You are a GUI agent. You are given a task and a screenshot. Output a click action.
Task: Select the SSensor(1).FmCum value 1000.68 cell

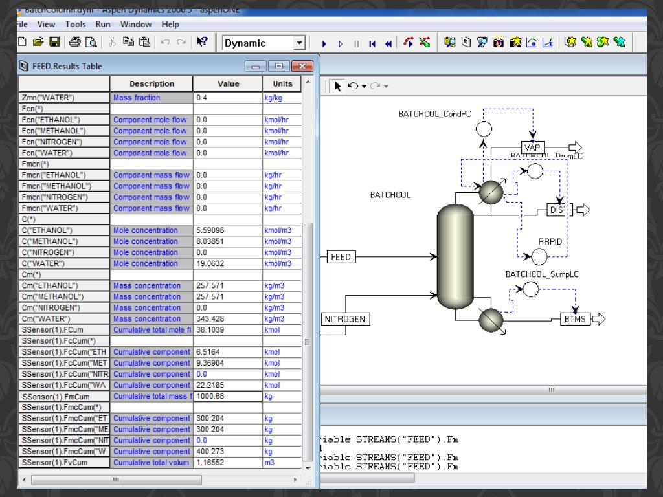pyautogui.click(x=227, y=396)
